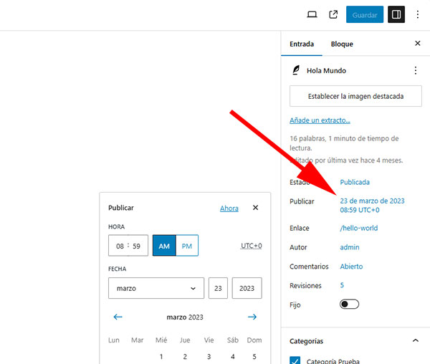Click the Hola Mundo post feather icon
This screenshot has width=430, height=364.
296,70
